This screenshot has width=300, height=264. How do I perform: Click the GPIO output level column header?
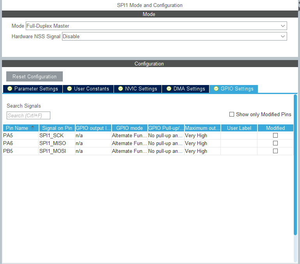[x=93, y=128]
